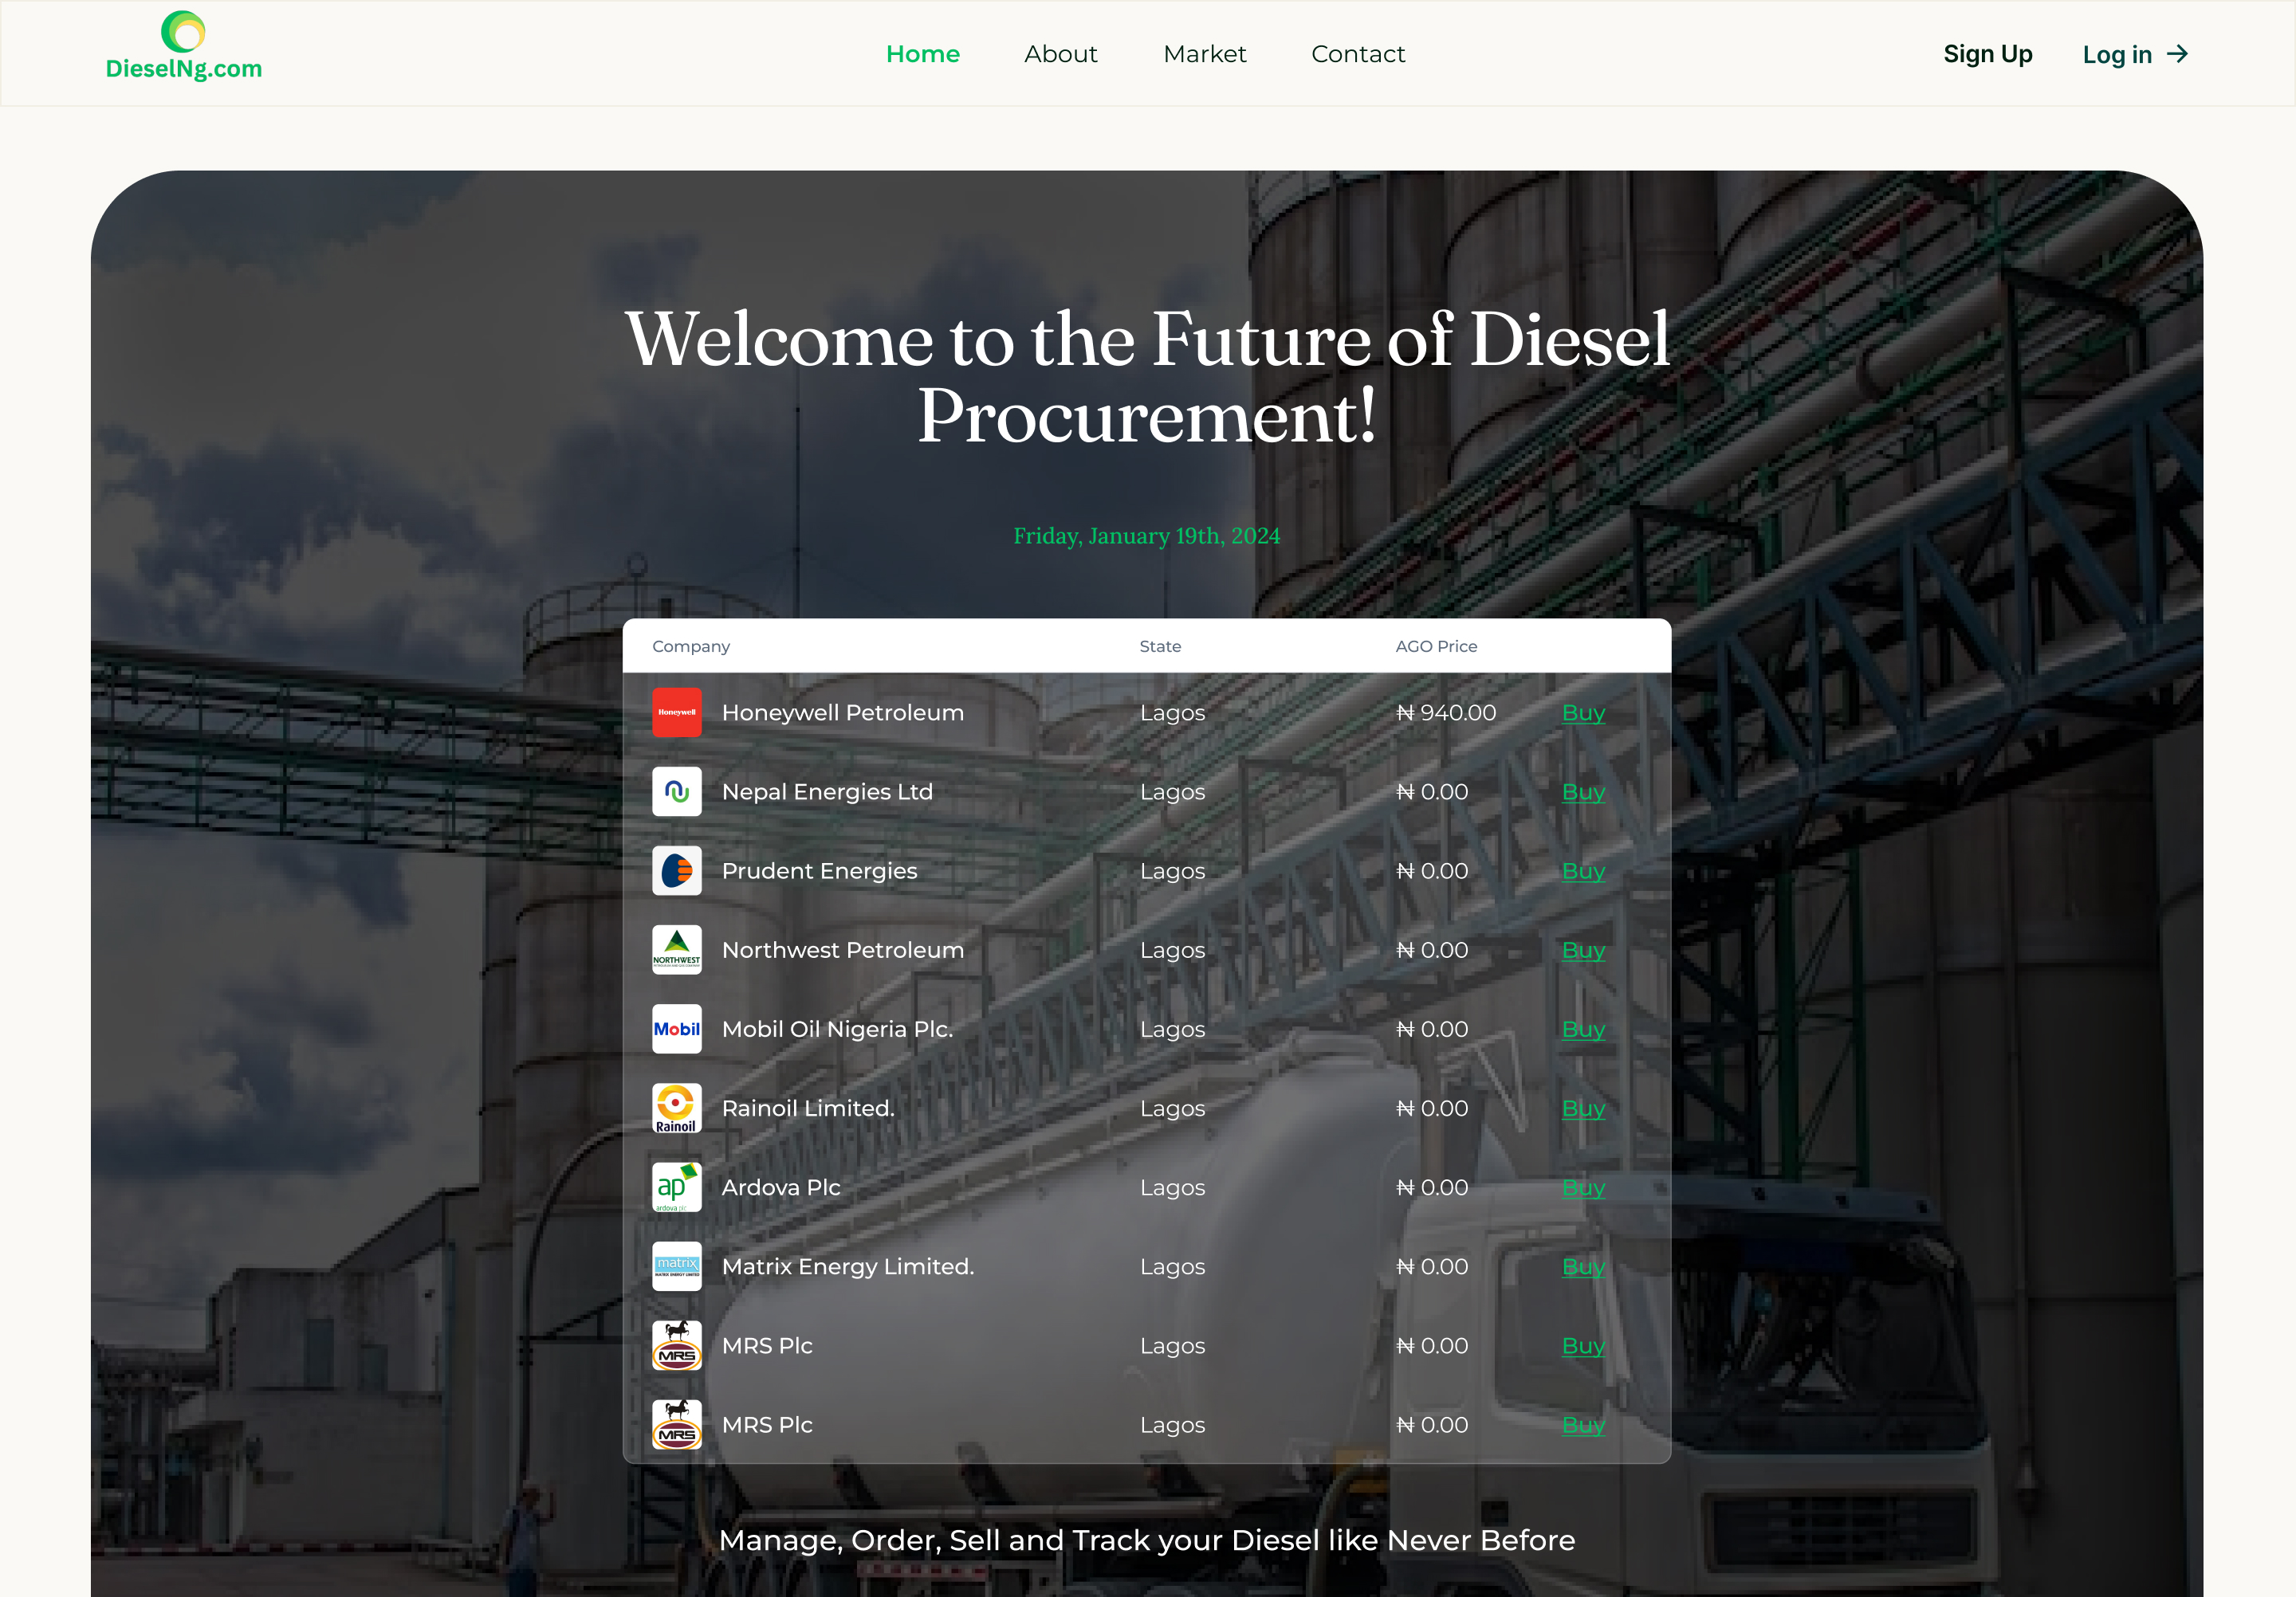
Task: Buy from Northwest Petroleum
Action: point(1583,951)
